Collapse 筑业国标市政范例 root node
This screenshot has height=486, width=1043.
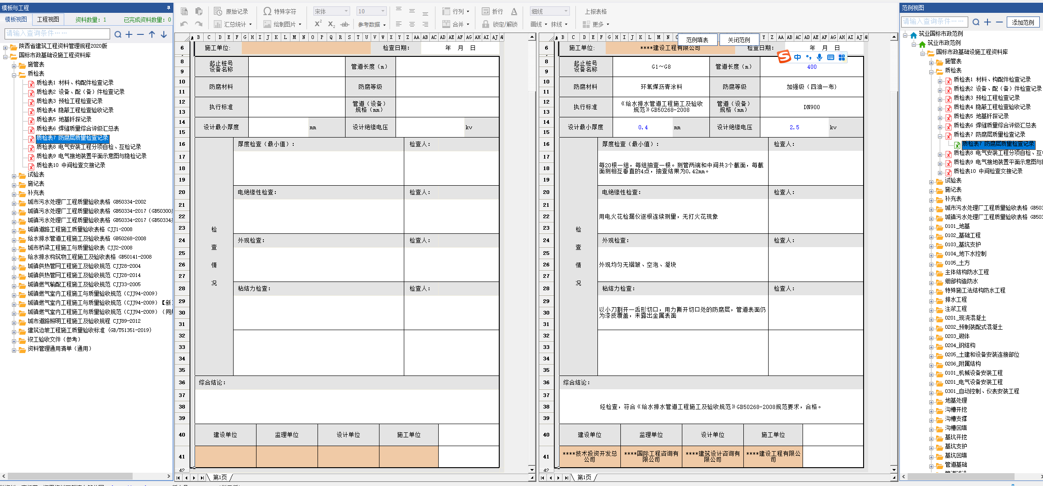coord(905,35)
